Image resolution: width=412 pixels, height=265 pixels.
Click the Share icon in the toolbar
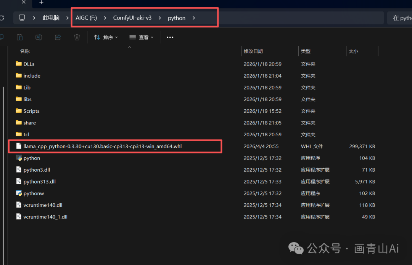point(58,37)
